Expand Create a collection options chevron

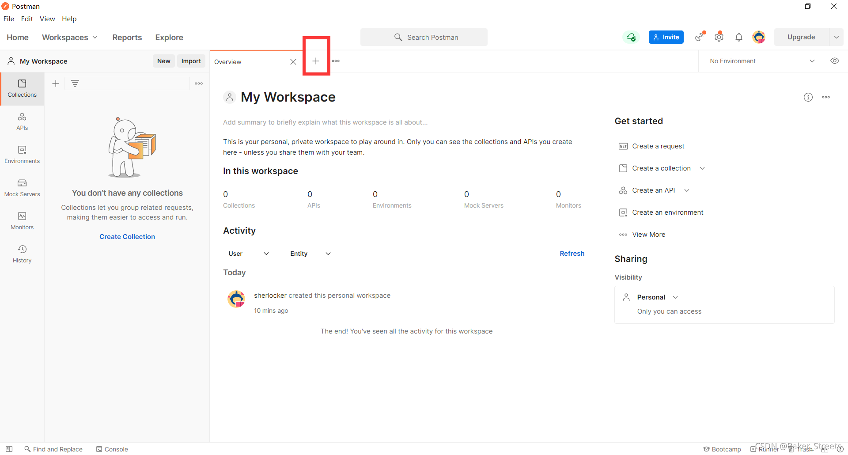click(x=702, y=168)
